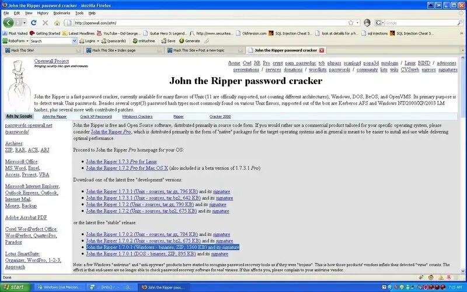
Task: Open the search engine selector dropdown
Action: pos(380,23)
